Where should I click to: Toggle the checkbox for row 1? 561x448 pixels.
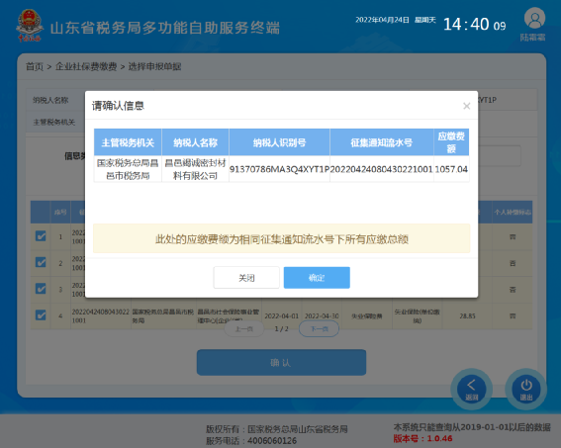point(41,236)
